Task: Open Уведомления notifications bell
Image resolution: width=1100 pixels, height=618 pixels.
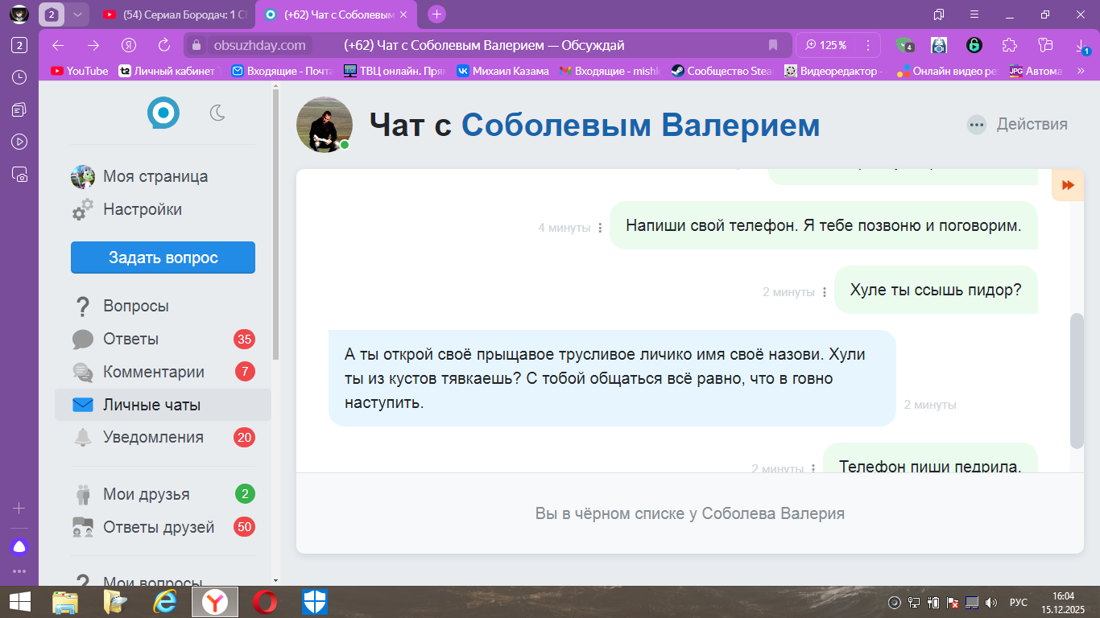Action: point(153,437)
